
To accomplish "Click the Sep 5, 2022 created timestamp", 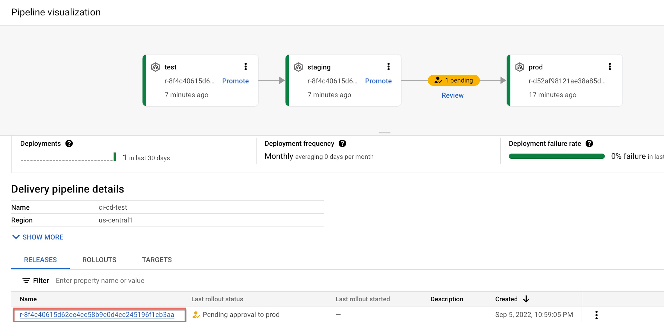I will (534, 314).
